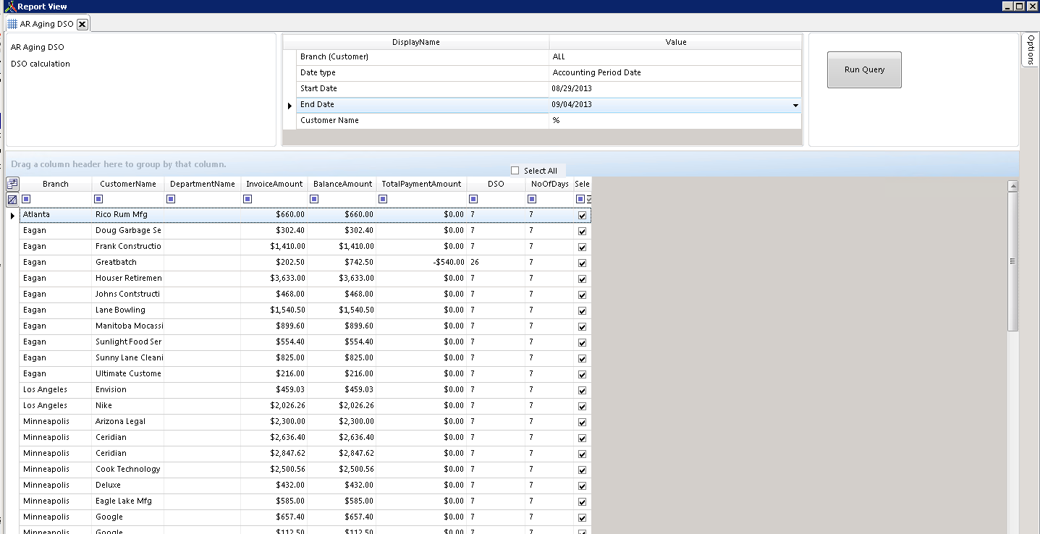1040x534 pixels.
Task: Click the Report View app icon in title bar
Action: (x=10, y=7)
